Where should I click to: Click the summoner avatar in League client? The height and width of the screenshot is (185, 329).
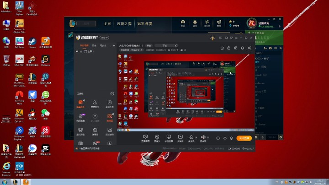coord(252,23)
